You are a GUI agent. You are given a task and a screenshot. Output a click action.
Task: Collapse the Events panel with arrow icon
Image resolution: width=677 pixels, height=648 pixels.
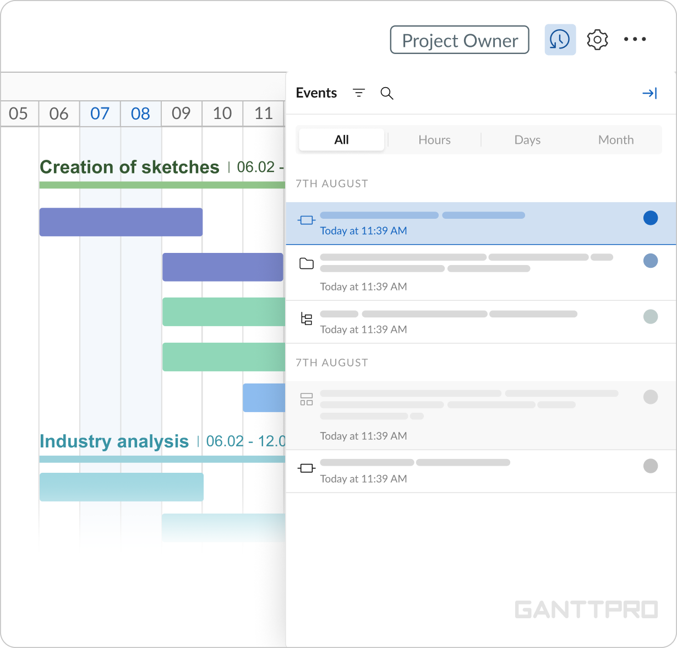(x=649, y=93)
